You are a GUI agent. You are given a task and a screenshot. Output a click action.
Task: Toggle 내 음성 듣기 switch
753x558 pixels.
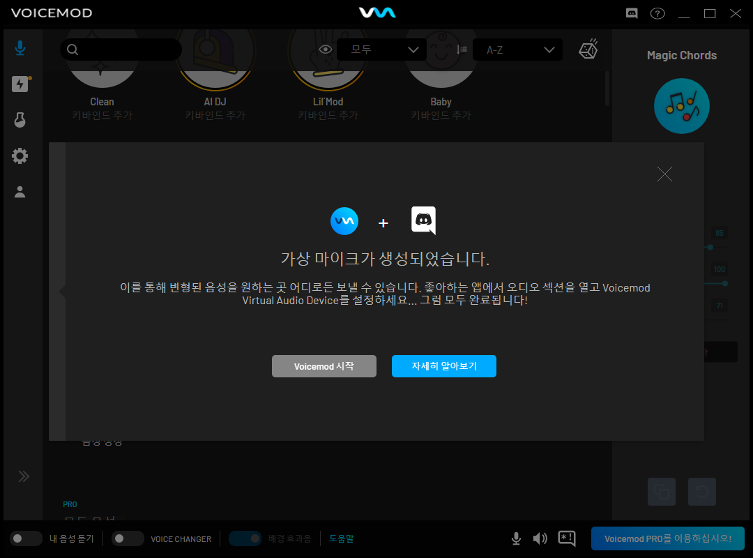click(26, 538)
